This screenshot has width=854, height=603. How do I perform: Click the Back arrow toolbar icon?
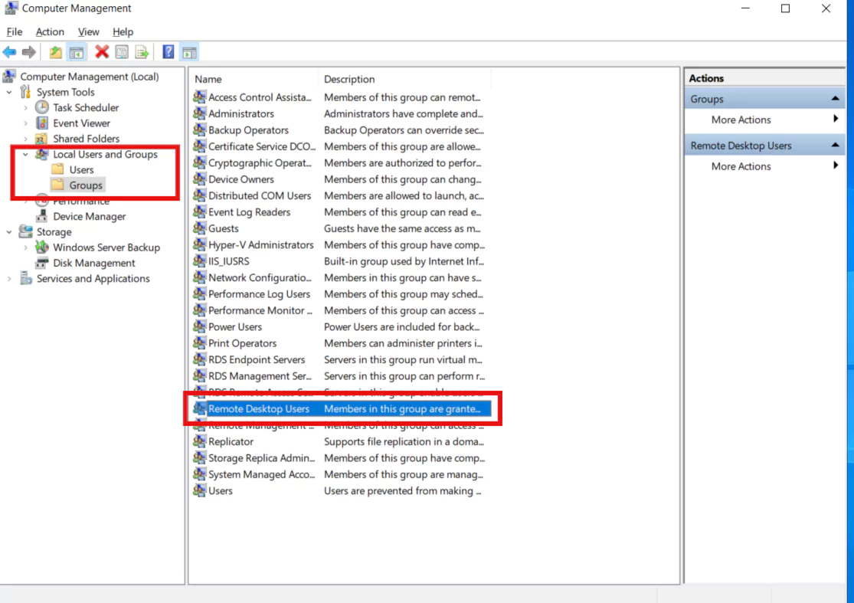click(9, 52)
